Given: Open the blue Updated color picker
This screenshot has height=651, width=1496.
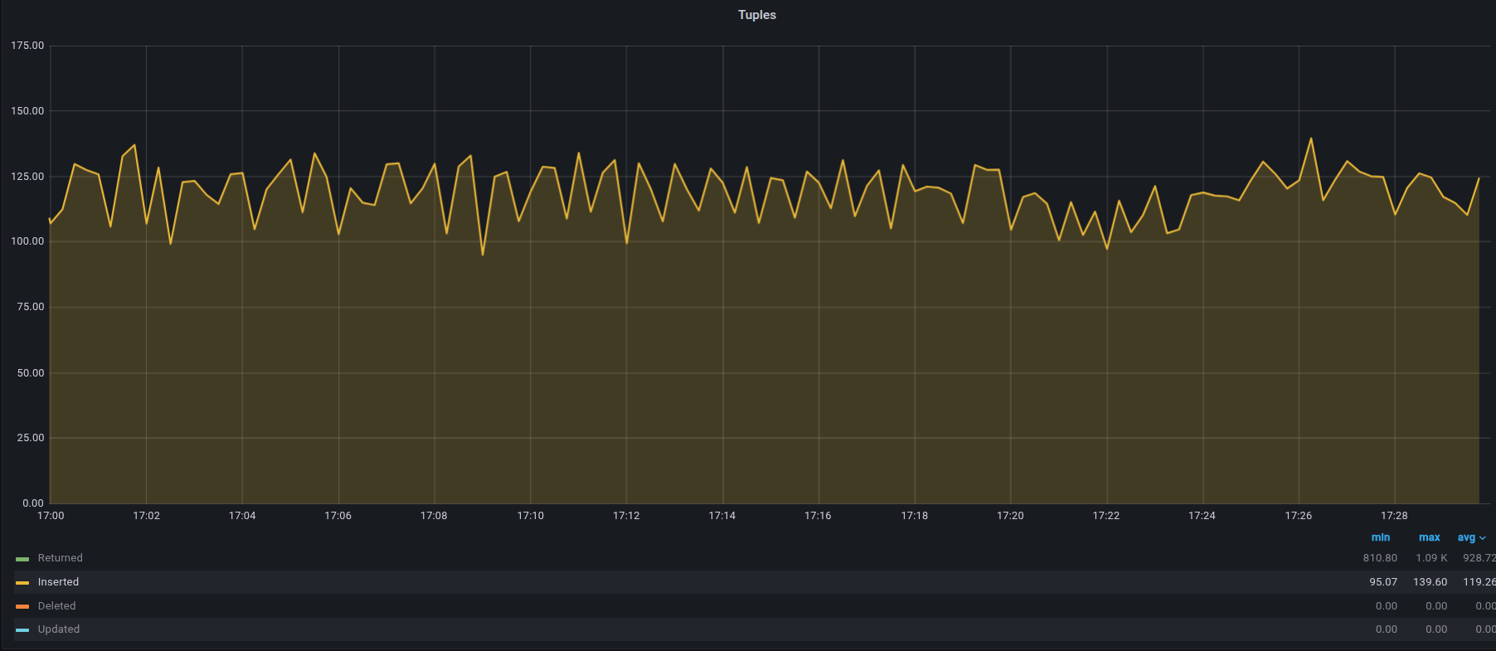Looking at the screenshot, I should pos(22,630).
